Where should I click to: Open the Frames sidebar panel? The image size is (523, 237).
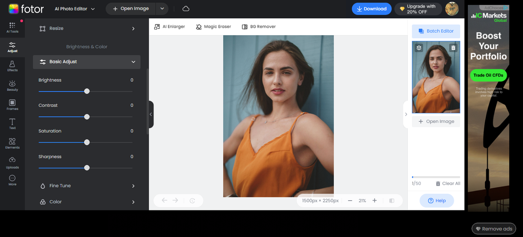(12, 105)
